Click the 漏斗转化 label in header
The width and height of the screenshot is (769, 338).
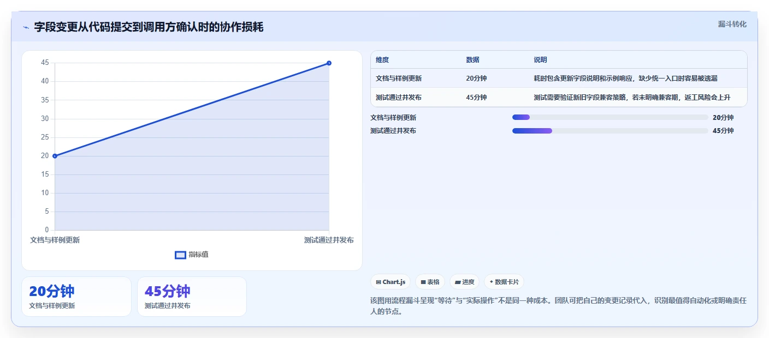pos(732,24)
